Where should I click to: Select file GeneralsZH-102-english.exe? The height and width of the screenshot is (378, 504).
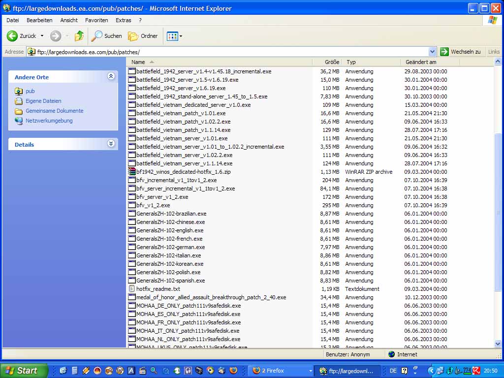pyautogui.click(x=170, y=230)
